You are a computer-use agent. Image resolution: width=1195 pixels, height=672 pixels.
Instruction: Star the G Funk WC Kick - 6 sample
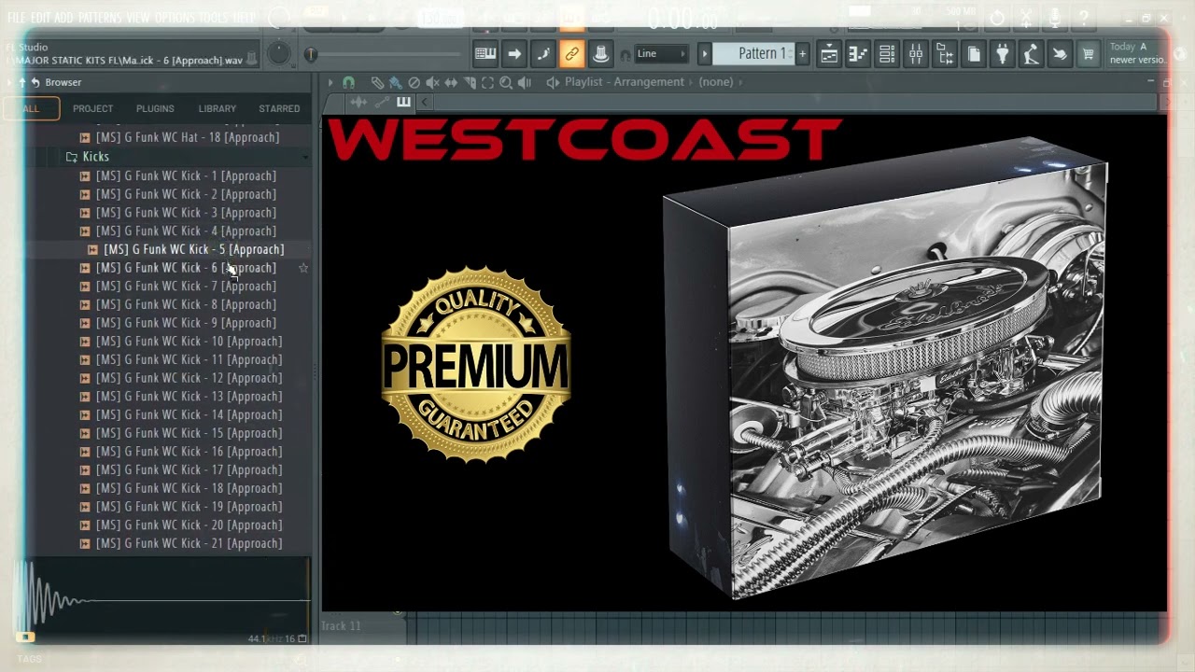(303, 268)
